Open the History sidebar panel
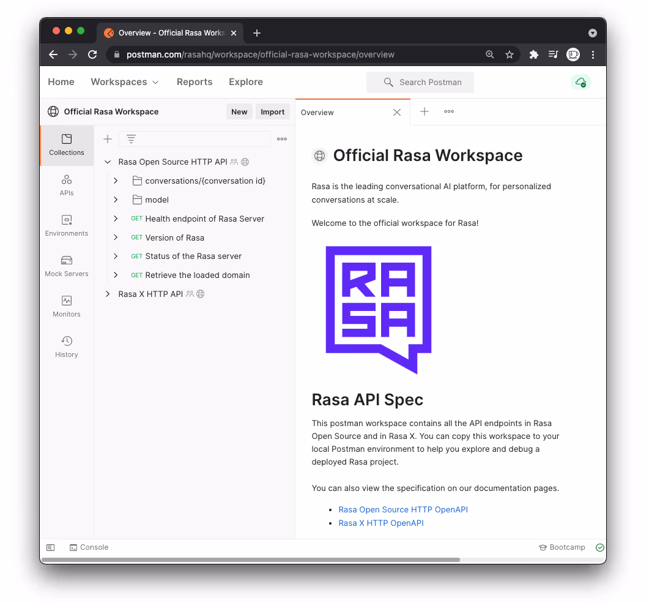 67,347
